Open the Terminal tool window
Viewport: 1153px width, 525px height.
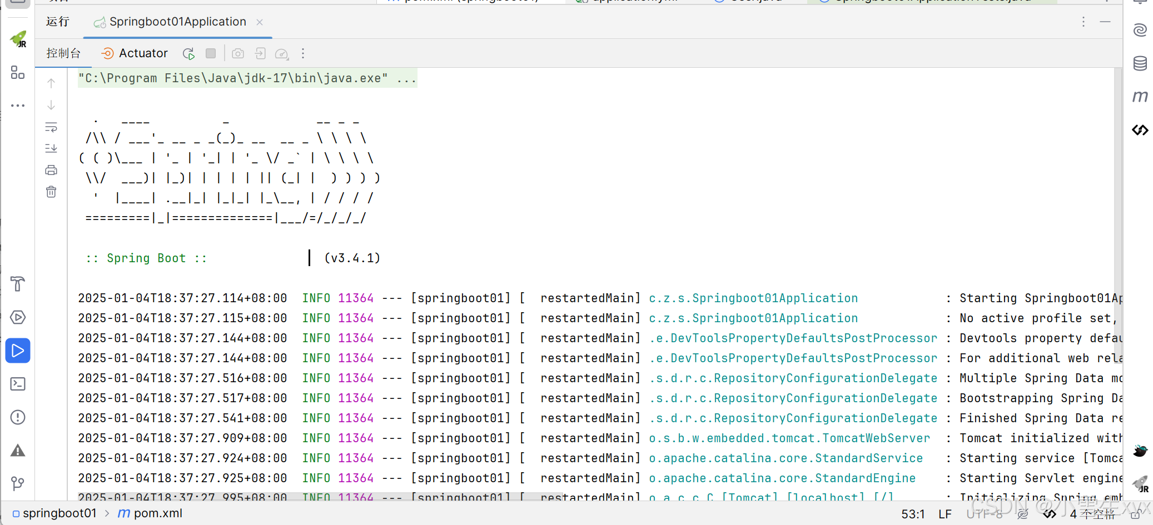click(18, 384)
